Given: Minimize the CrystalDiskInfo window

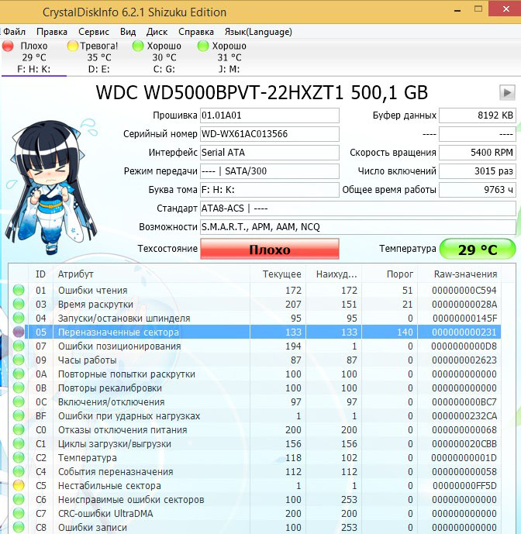Looking at the screenshot, I should pos(457,10).
